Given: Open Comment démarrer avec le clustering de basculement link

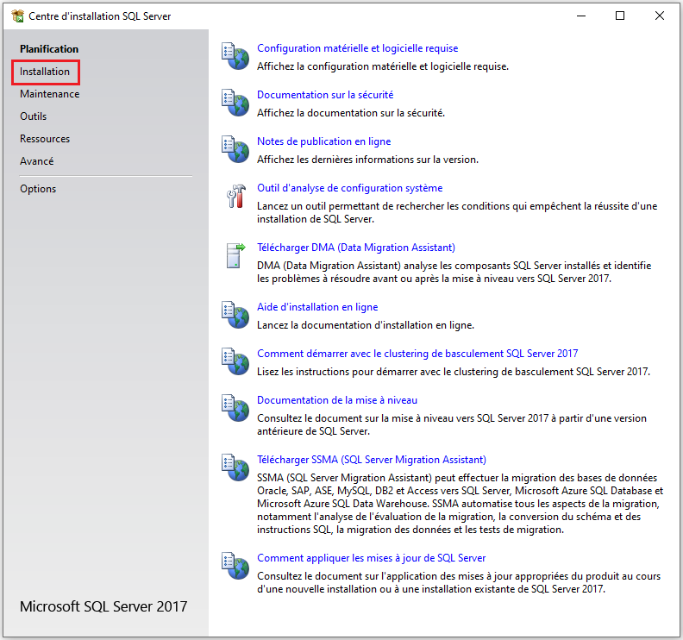Looking at the screenshot, I should [417, 354].
